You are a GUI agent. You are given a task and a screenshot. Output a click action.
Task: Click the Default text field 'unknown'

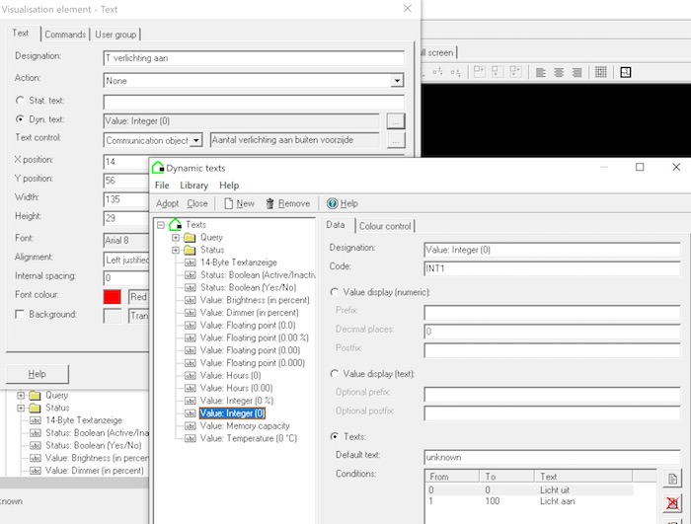coord(552,457)
